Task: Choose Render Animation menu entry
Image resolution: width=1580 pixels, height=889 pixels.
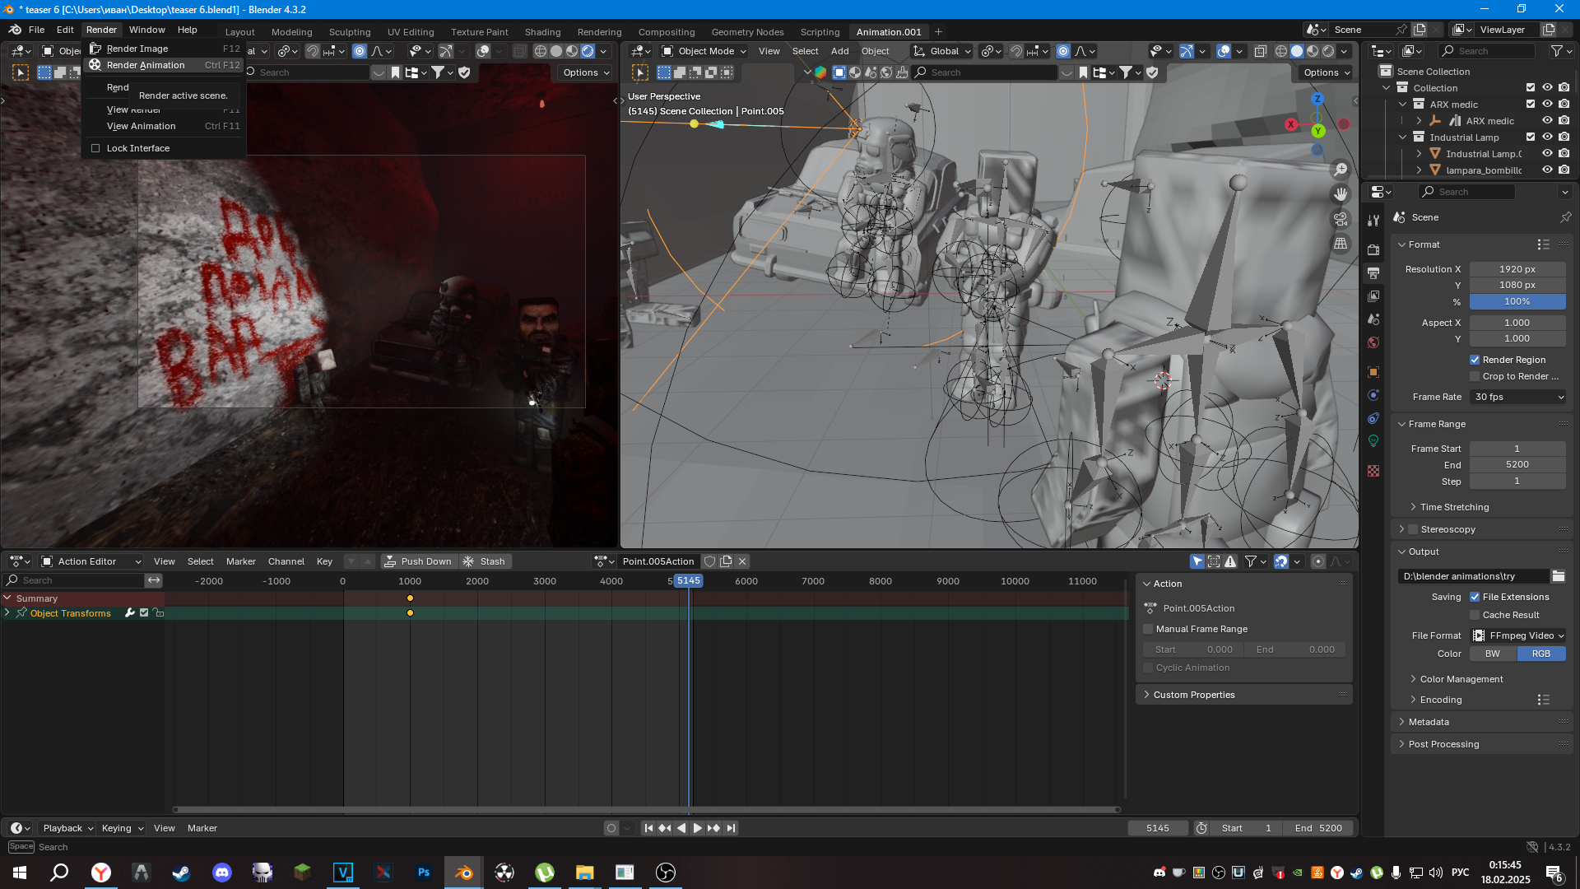Action: click(x=146, y=65)
